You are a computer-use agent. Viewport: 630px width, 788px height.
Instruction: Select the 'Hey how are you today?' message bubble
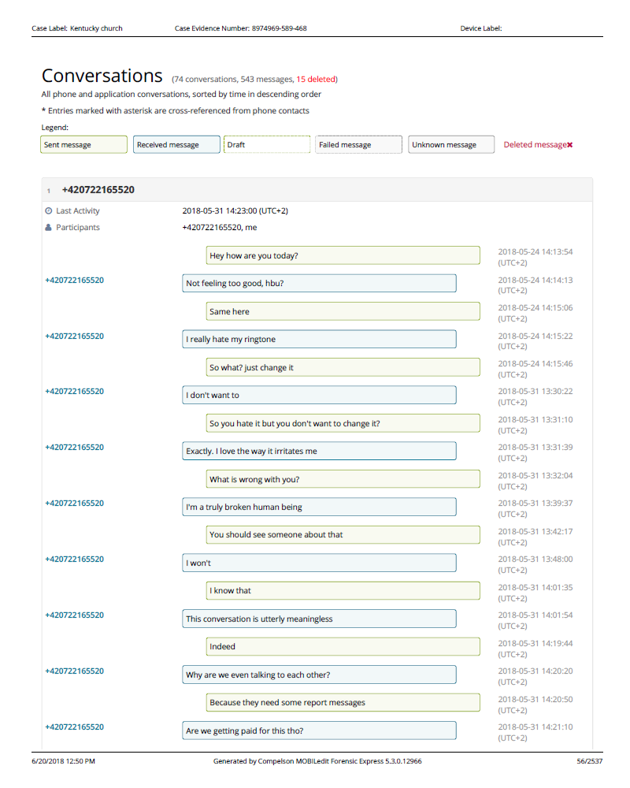[343, 255]
